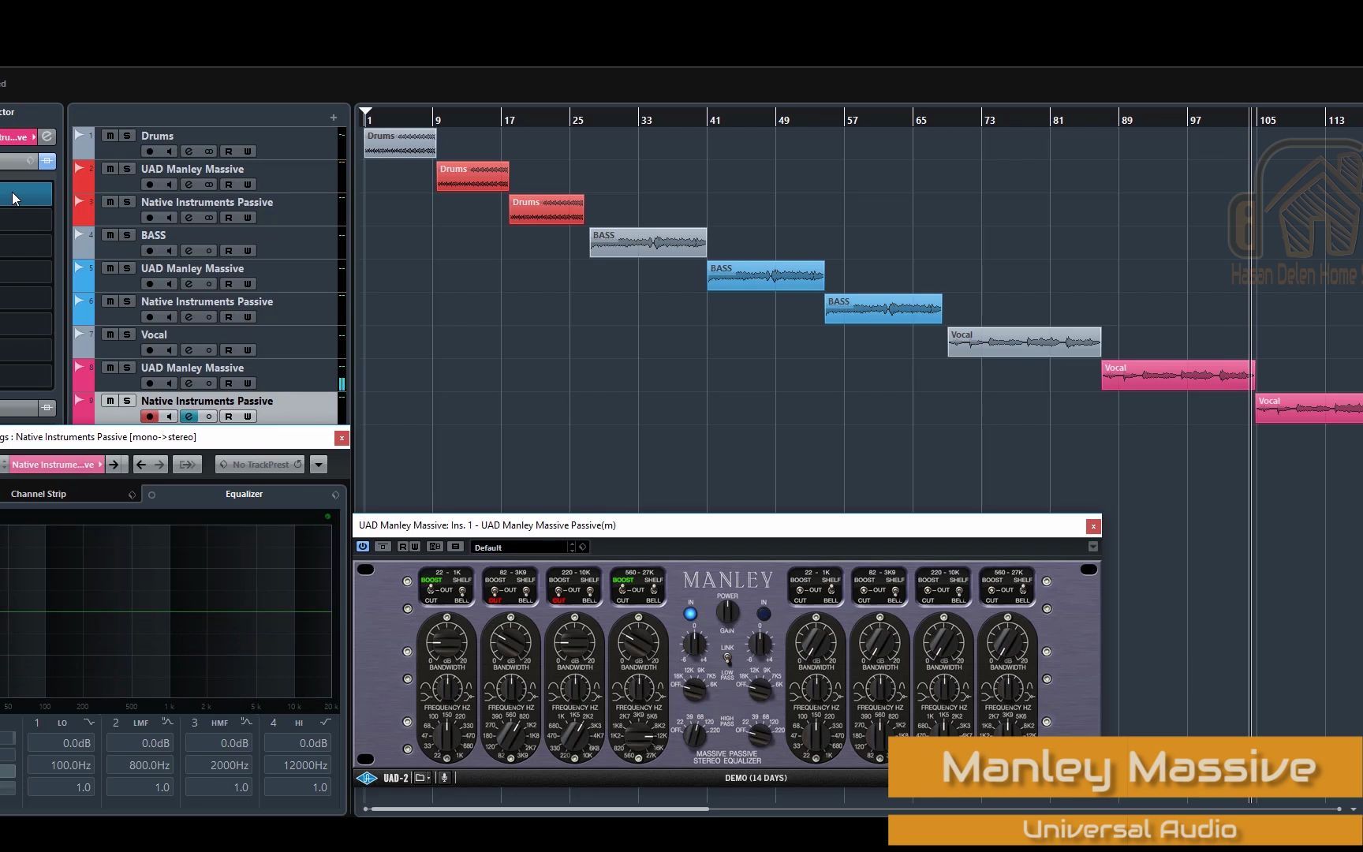1363x852 pixels.
Task: Edit band 3 Q value 1.0 field
Action: [219, 787]
